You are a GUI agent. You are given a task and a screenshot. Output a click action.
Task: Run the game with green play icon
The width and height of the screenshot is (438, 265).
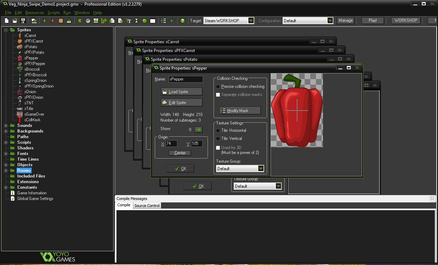point(45,21)
